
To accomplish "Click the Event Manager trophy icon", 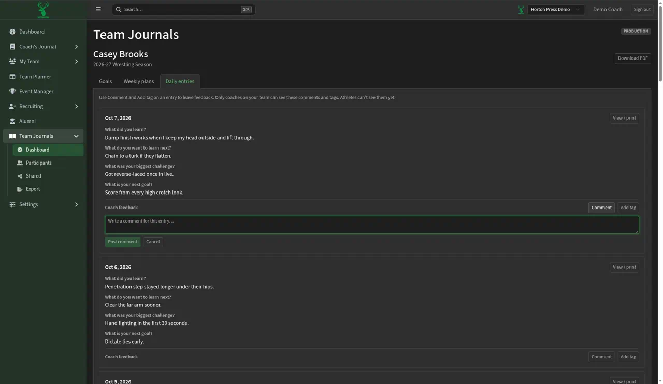I will (x=12, y=92).
